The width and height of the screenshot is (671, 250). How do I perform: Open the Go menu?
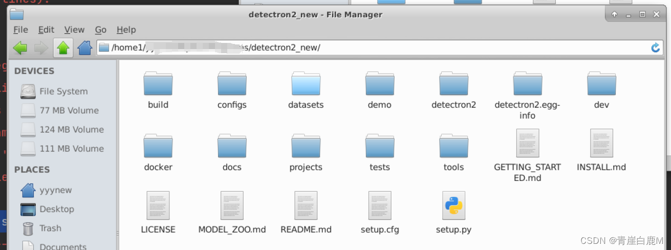click(x=101, y=30)
